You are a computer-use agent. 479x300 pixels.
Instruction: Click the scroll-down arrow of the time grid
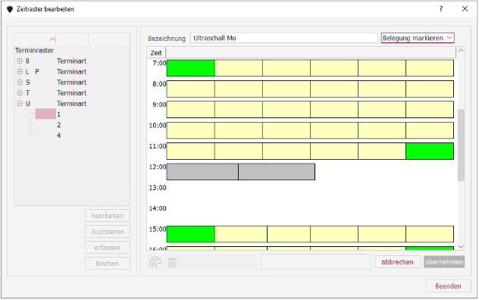click(x=461, y=246)
